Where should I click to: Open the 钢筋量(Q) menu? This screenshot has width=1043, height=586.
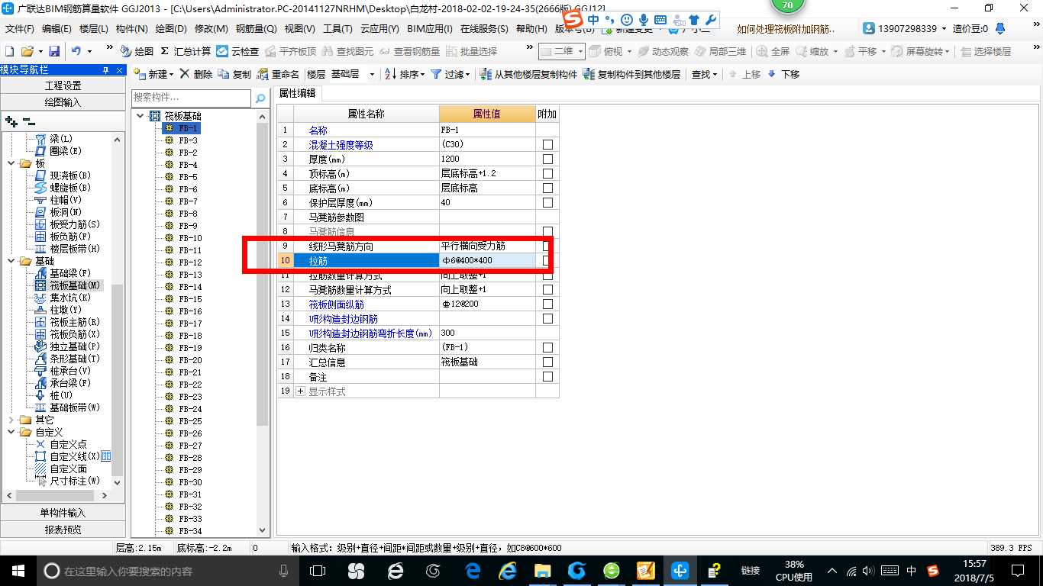point(256,29)
